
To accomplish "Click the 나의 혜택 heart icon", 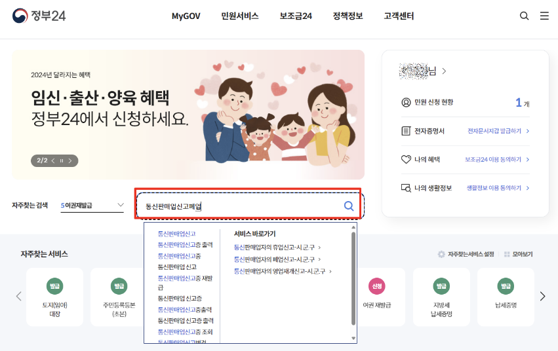I will point(406,160).
